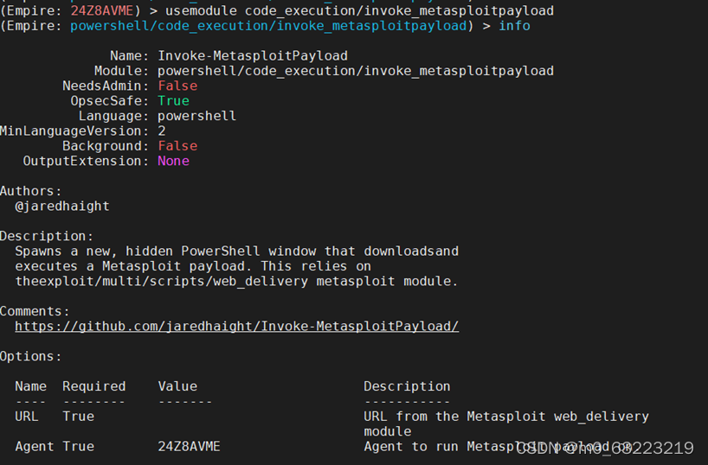The height and width of the screenshot is (465, 708).
Task: Select the Module value powershell/code_execution/invoke_metasploitpayload
Action: [x=356, y=71]
